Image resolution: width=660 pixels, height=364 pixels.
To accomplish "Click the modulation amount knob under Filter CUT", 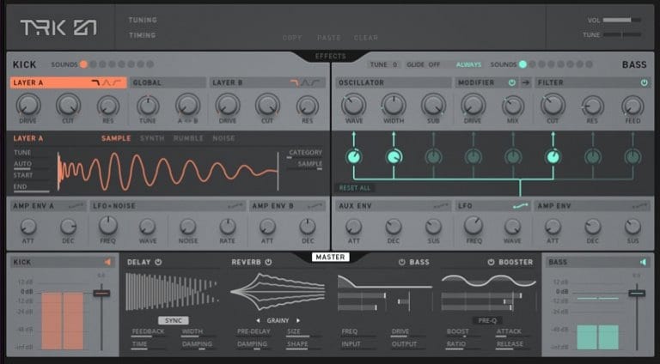I will 553,157.
